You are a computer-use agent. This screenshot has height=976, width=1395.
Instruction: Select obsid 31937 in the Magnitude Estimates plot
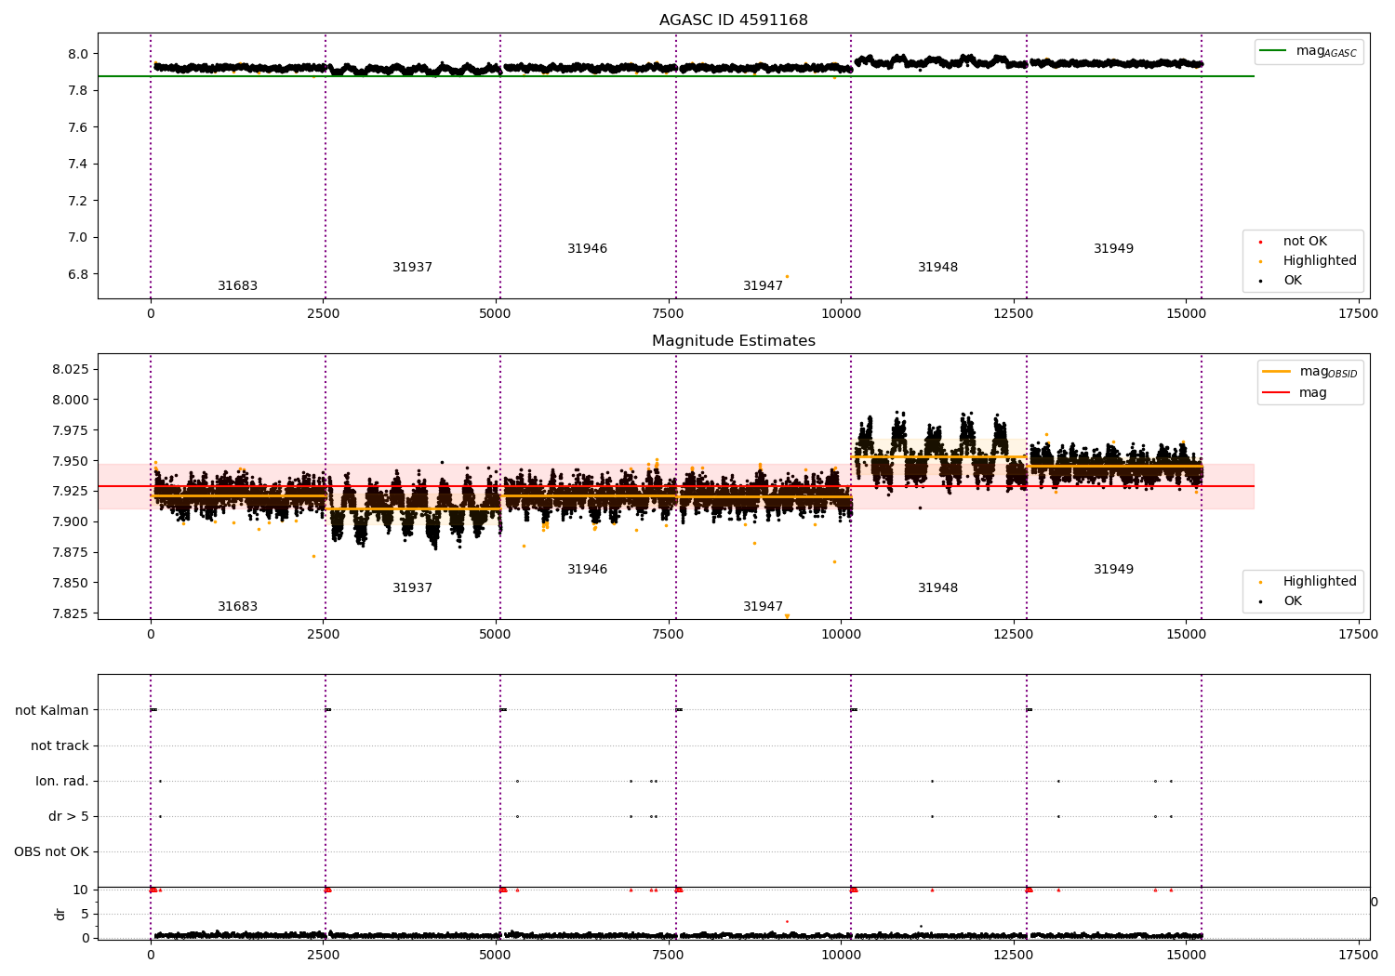coord(413,588)
